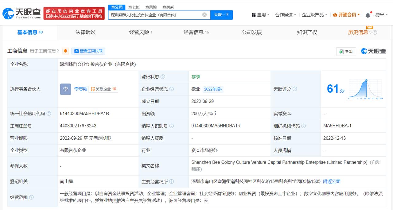The image size is (393, 210).
Task: Open user 费米 account dropdown
Action: (382, 15)
